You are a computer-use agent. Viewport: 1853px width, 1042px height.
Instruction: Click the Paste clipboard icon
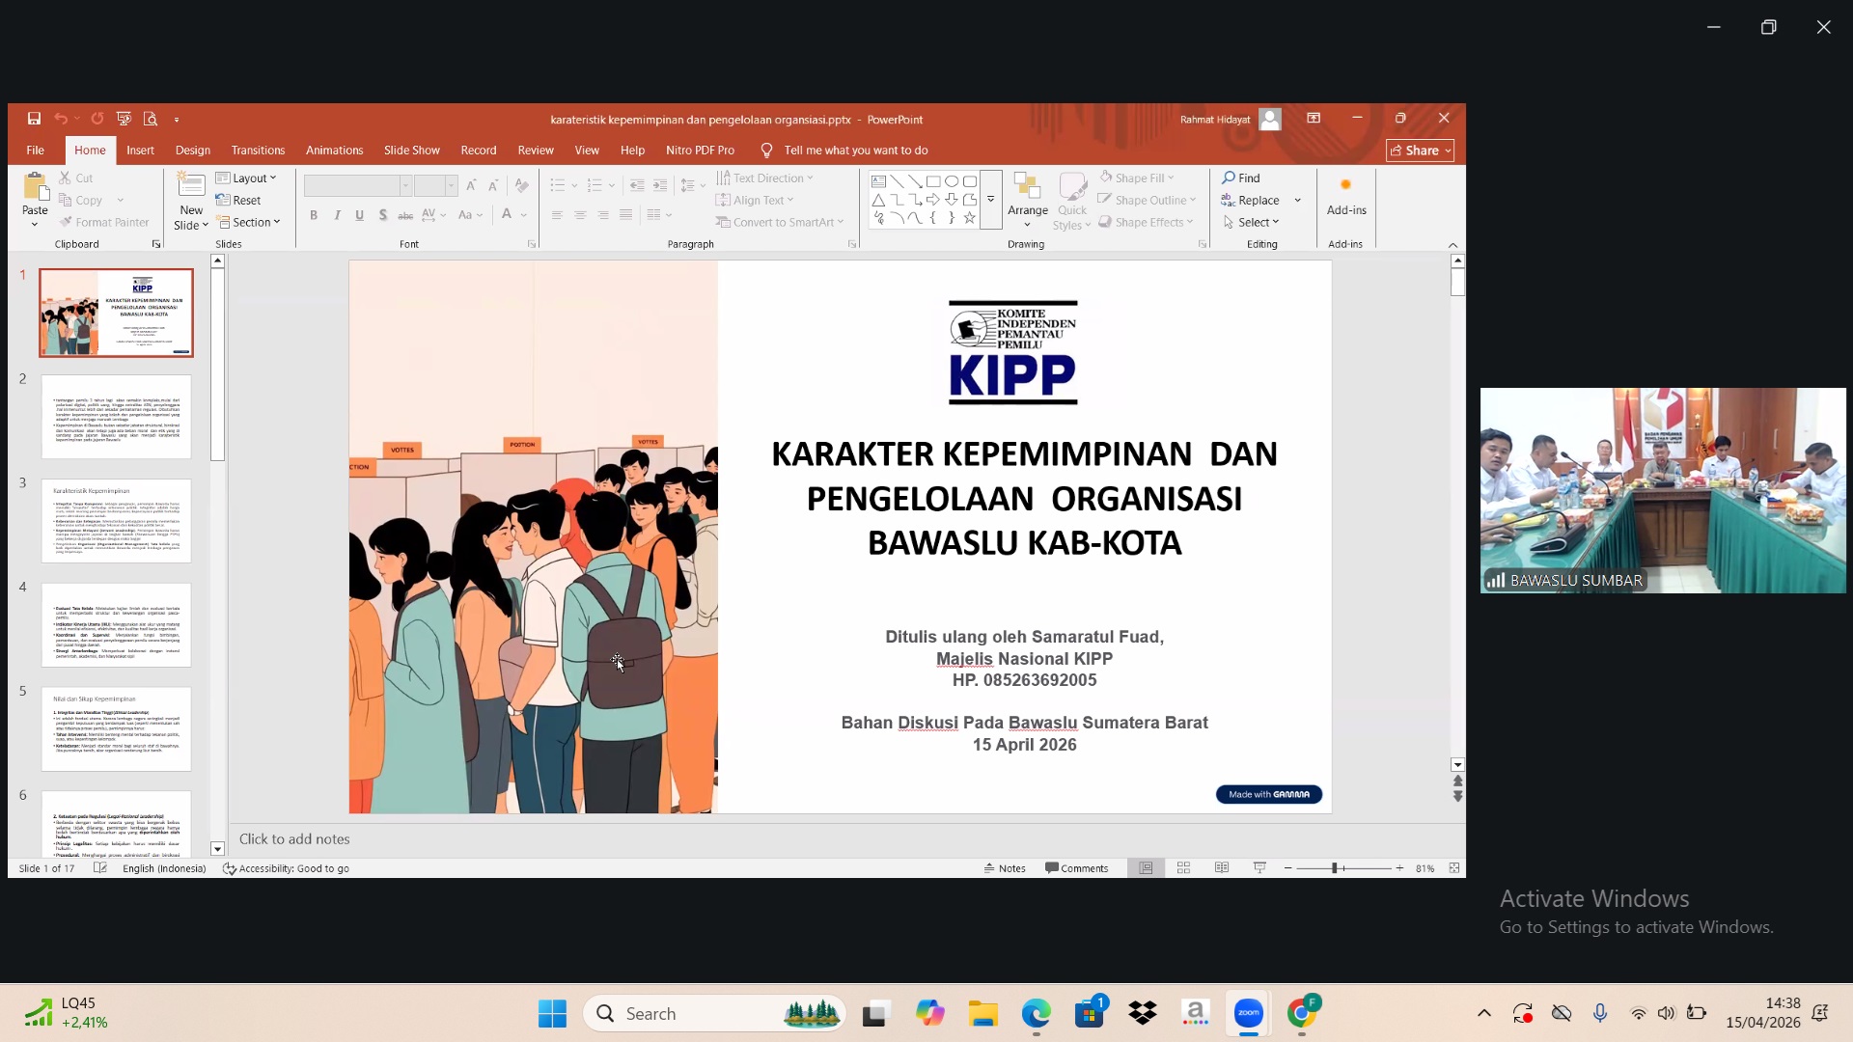tap(35, 187)
